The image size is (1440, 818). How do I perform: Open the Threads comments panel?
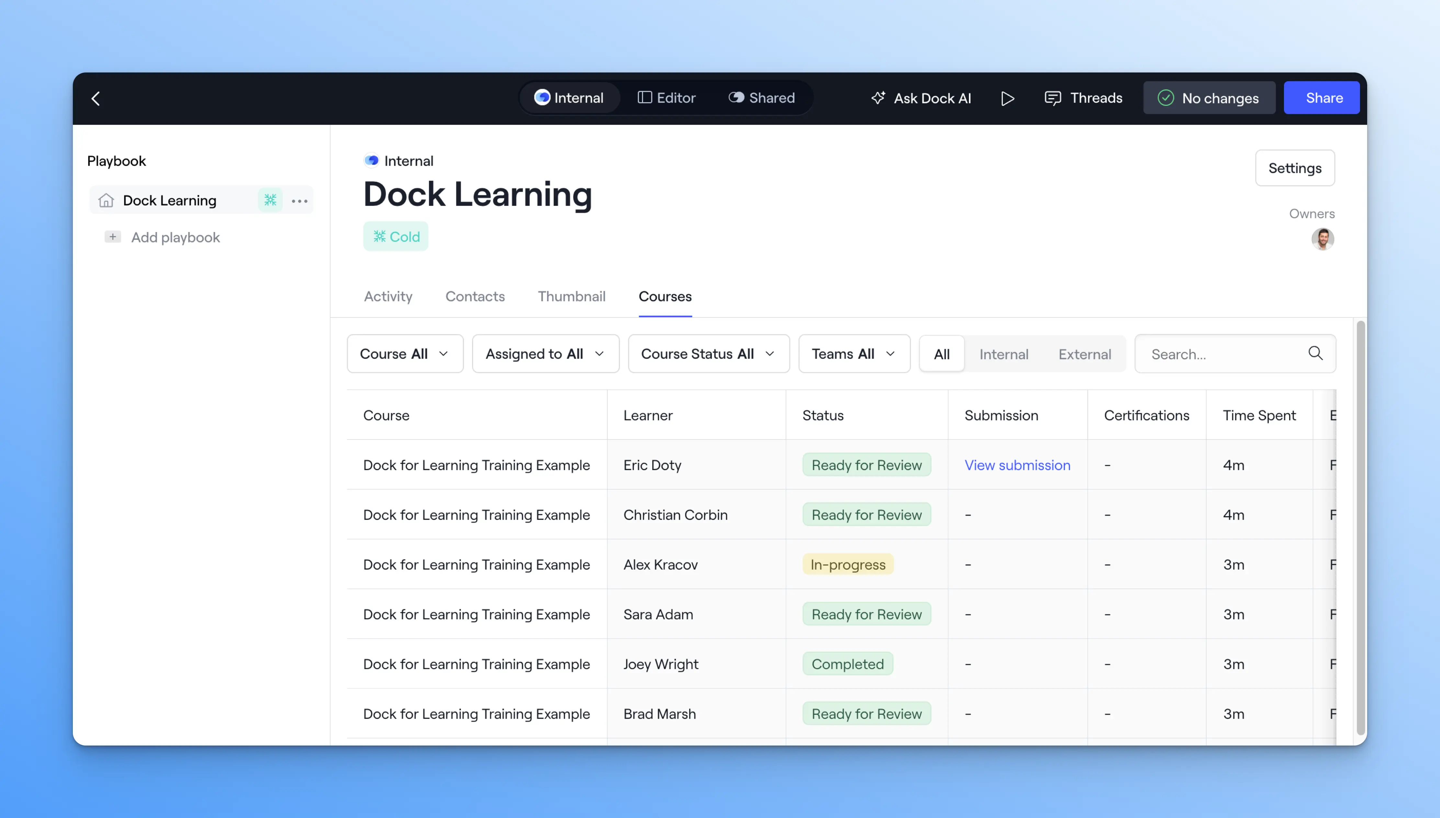pyautogui.click(x=1083, y=98)
